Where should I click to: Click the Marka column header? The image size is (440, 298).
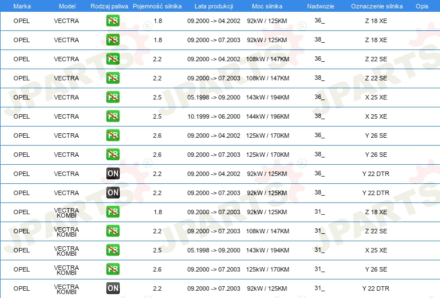point(22,6)
